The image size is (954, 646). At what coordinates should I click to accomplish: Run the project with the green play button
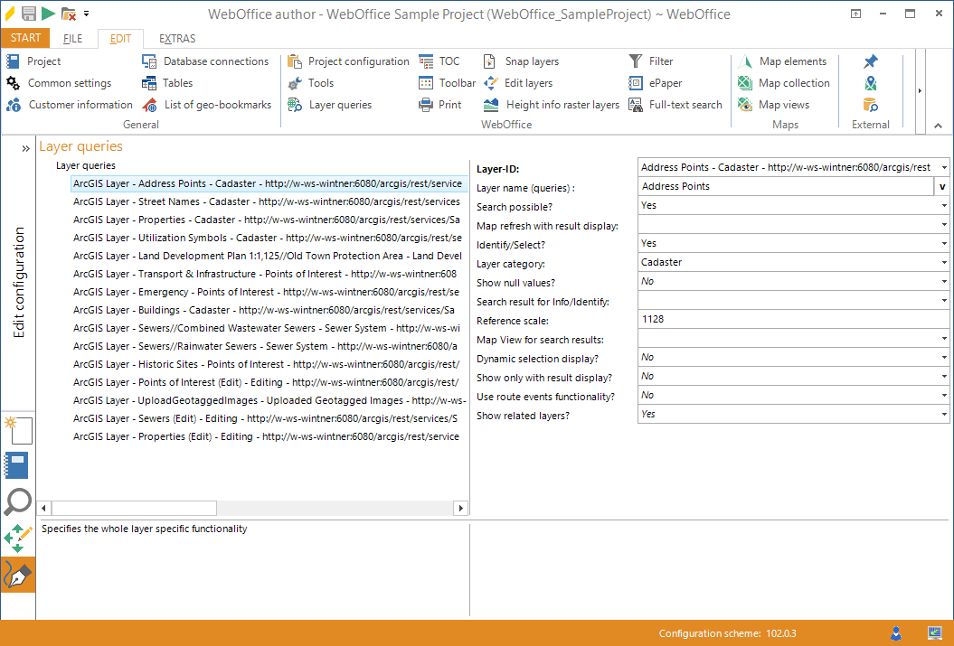(50, 13)
